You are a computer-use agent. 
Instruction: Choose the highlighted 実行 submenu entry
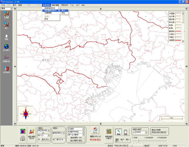pos(64,10)
